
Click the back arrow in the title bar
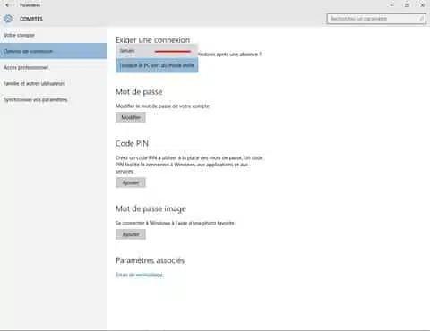point(7,5)
